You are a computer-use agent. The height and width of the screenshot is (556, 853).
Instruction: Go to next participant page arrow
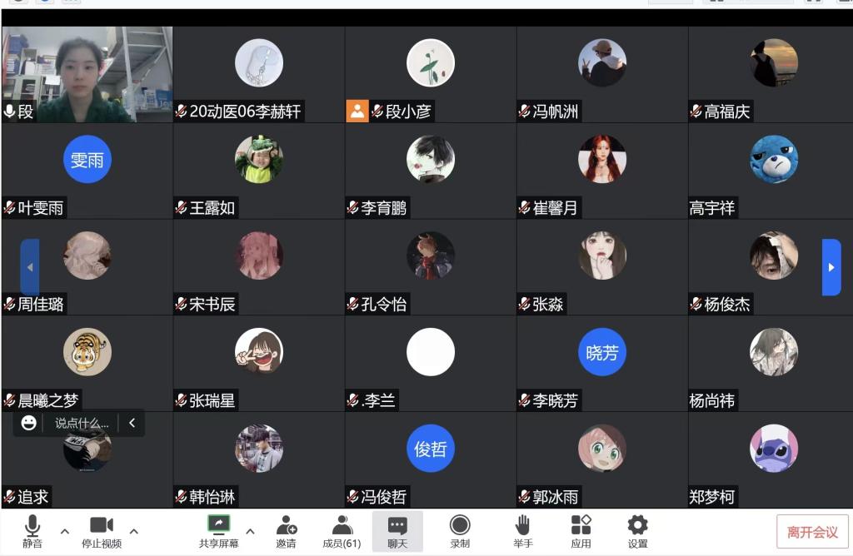click(x=831, y=267)
